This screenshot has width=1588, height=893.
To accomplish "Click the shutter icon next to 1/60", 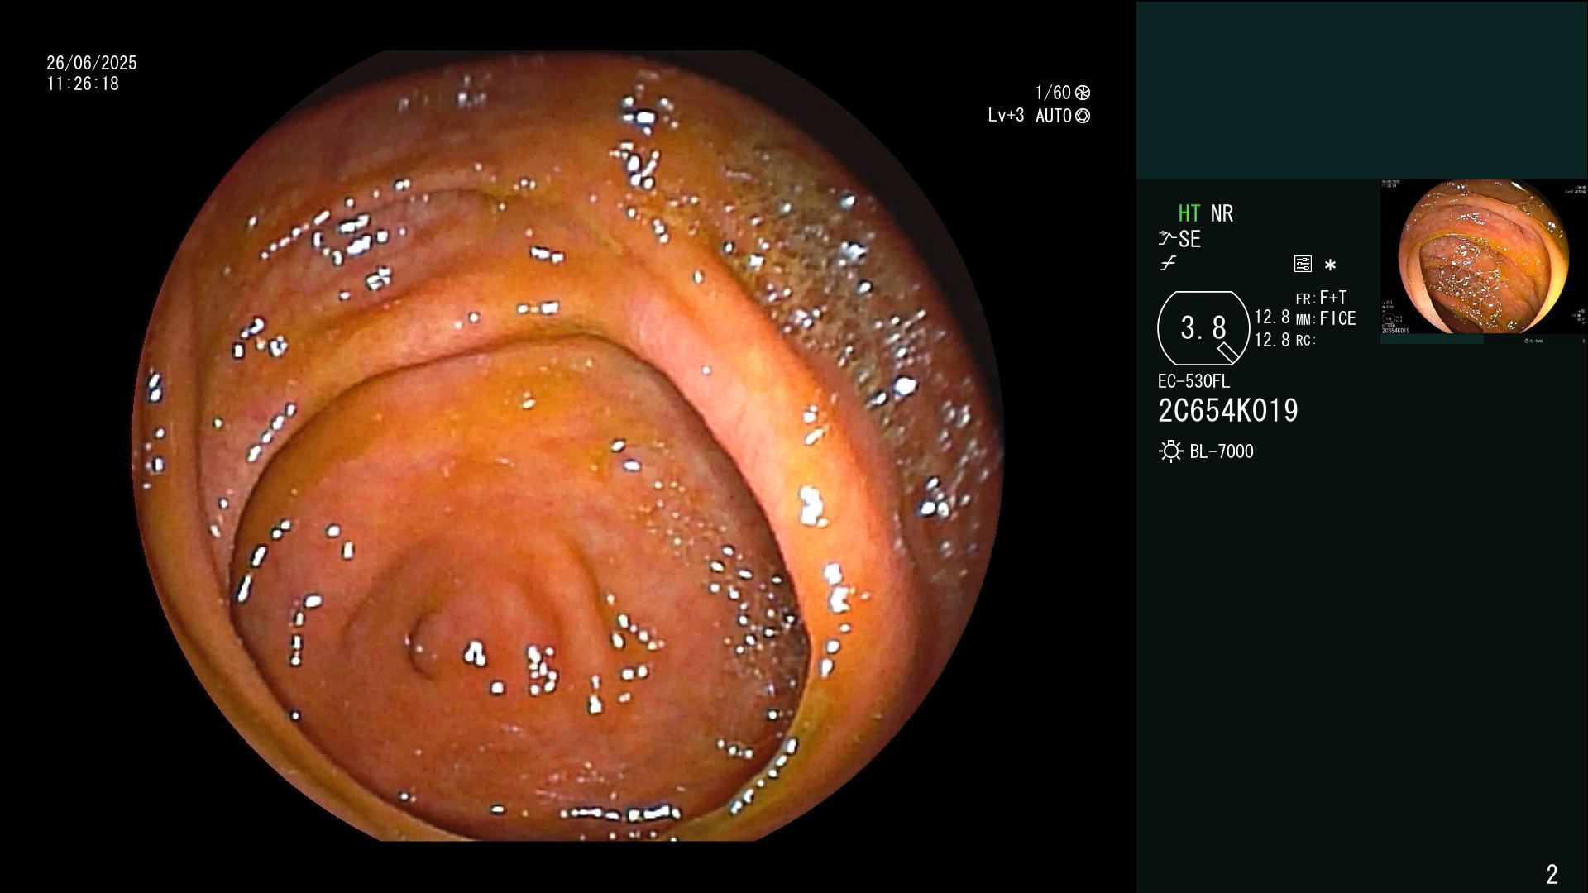I will 1082,93.
